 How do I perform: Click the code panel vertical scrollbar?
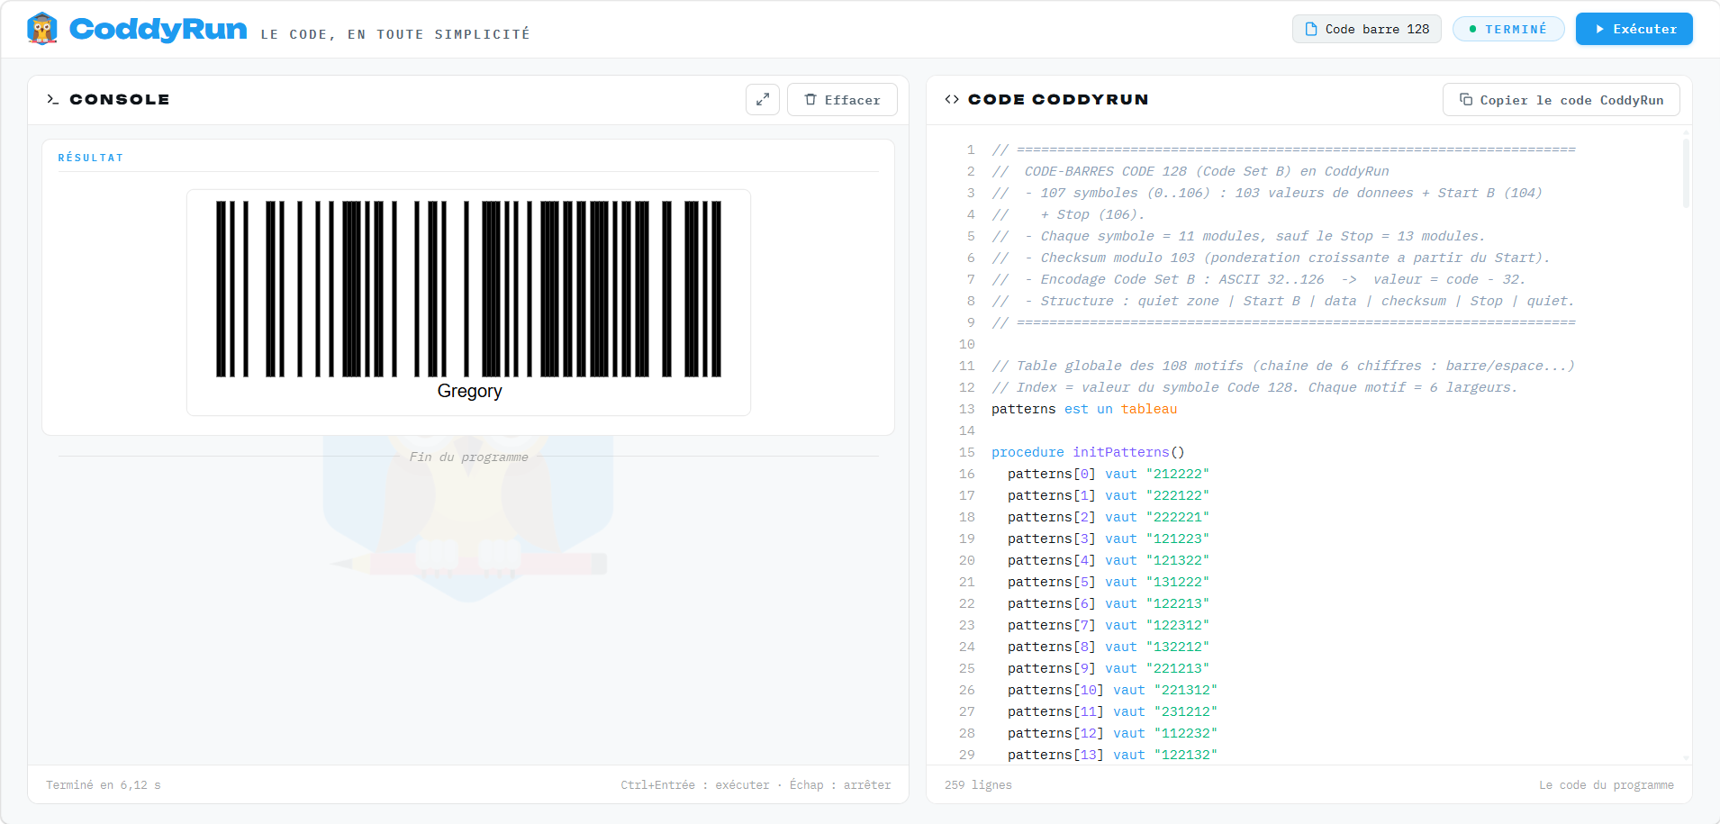point(1686,171)
